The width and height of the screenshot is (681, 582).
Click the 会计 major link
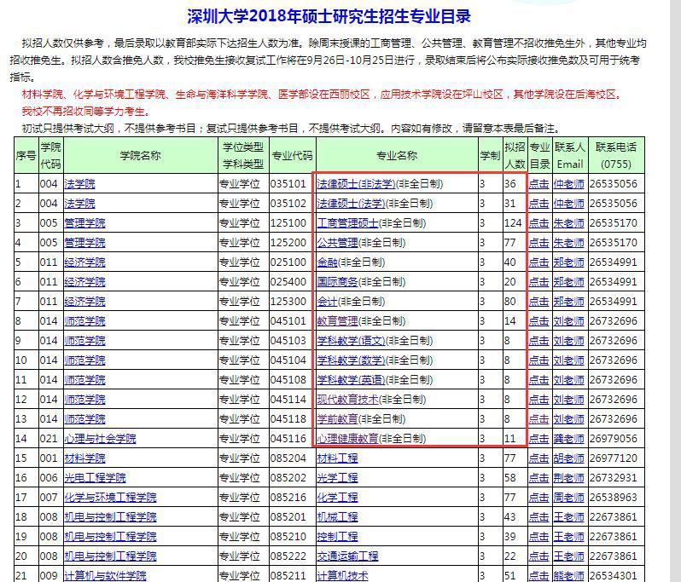tap(327, 302)
